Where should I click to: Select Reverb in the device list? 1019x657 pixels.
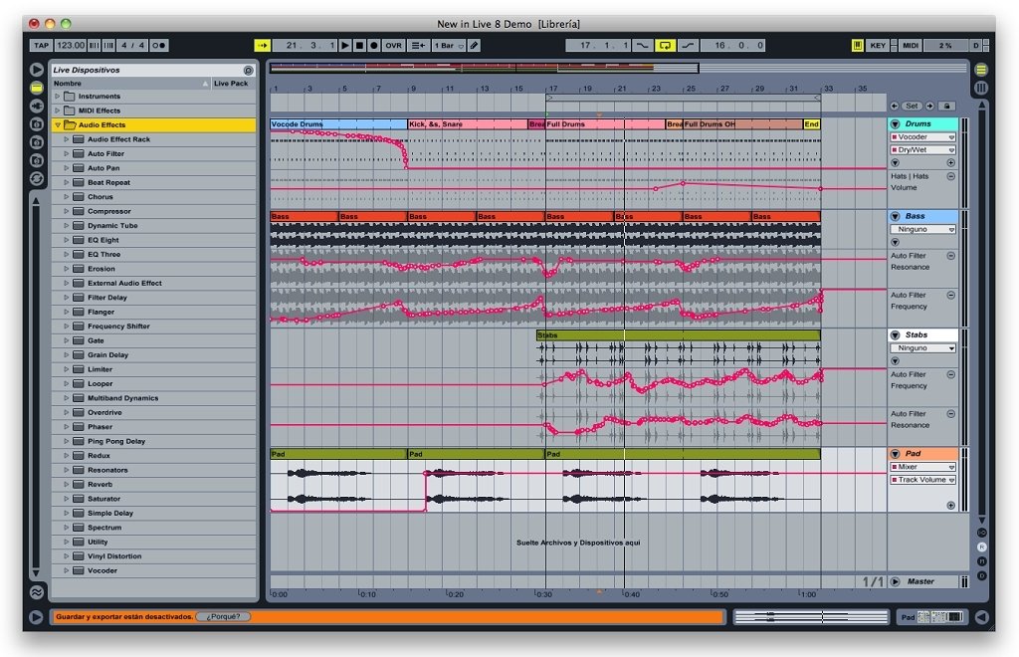pyautogui.click(x=154, y=484)
